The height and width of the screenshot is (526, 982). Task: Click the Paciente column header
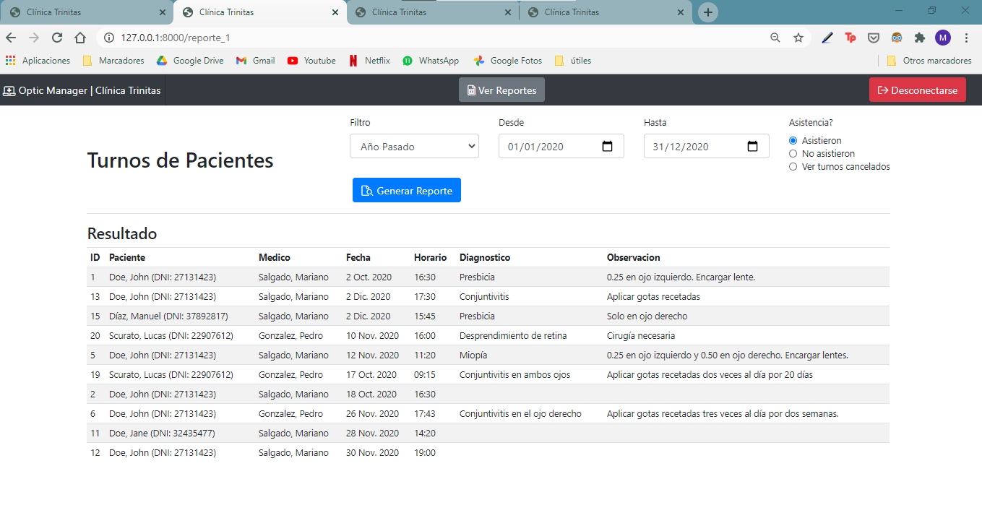(127, 257)
